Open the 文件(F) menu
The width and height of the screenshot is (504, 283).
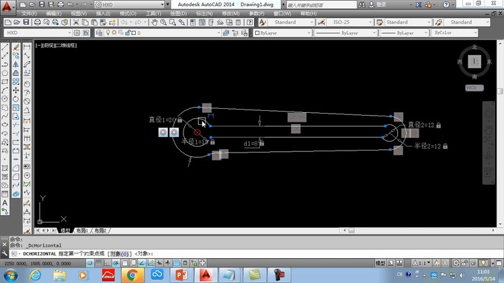(x=29, y=13)
